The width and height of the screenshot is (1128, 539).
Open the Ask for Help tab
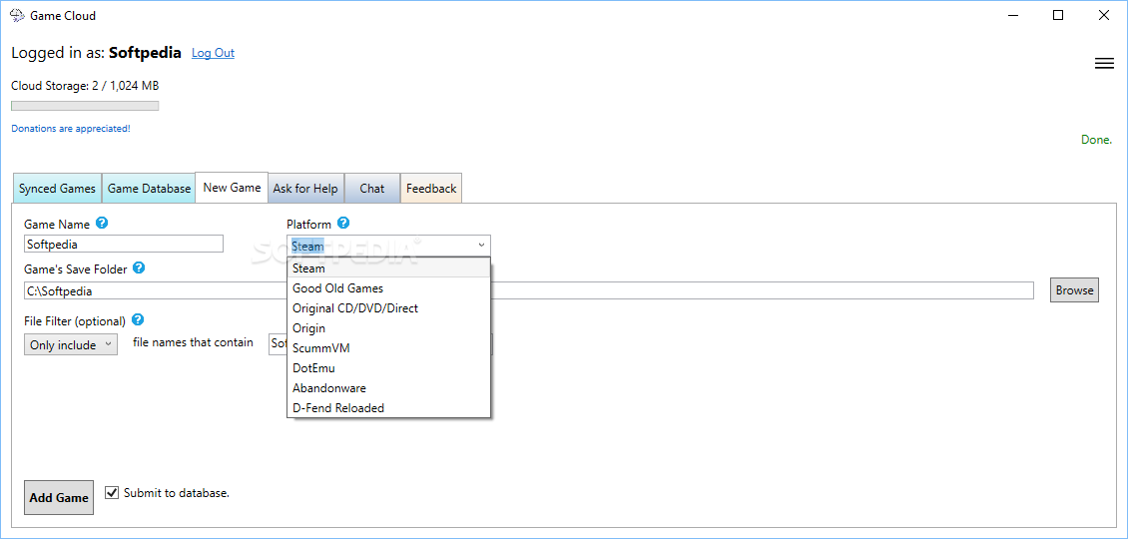click(x=305, y=189)
